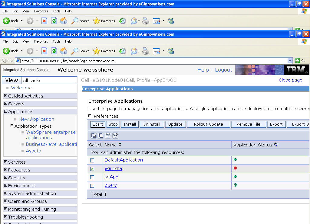Click the red X Stop icon in the front browser toolbar

tap(44, 51)
